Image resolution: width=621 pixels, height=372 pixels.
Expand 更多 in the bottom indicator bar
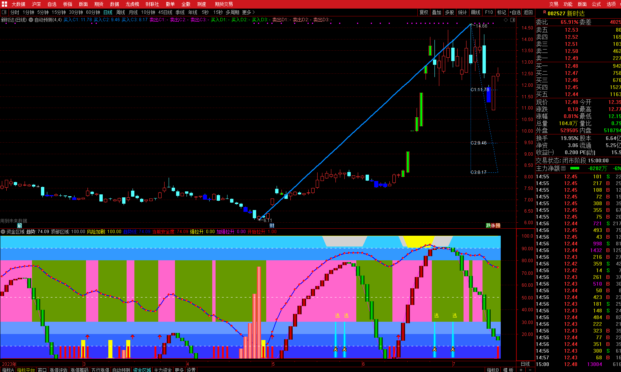[x=179, y=370]
